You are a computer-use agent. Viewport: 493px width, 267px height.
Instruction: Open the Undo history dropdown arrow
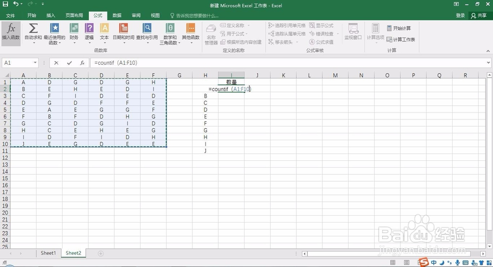click(21, 4)
